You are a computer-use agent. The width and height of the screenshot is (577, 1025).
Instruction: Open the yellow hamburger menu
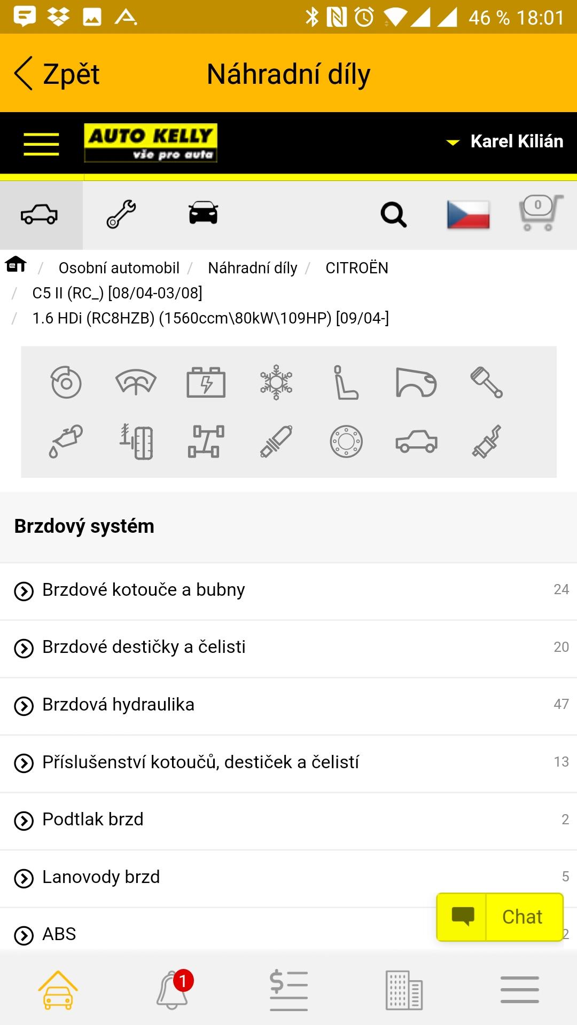41,144
